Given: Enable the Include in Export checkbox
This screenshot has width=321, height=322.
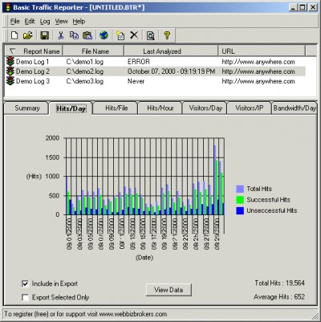Looking at the screenshot, I should click(25, 283).
